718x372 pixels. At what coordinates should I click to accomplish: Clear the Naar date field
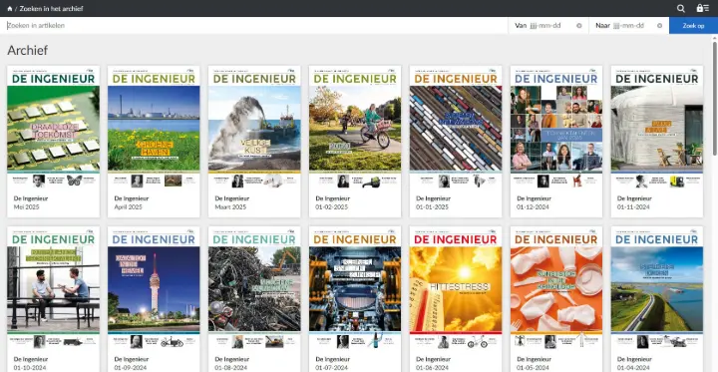pyautogui.click(x=659, y=26)
